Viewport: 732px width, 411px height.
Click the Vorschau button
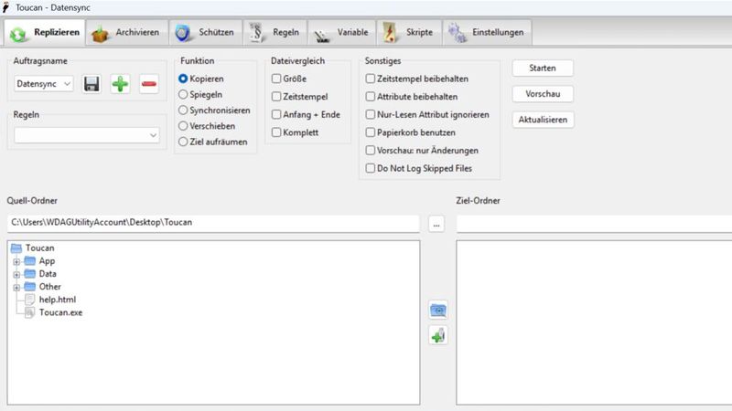coord(543,94)
